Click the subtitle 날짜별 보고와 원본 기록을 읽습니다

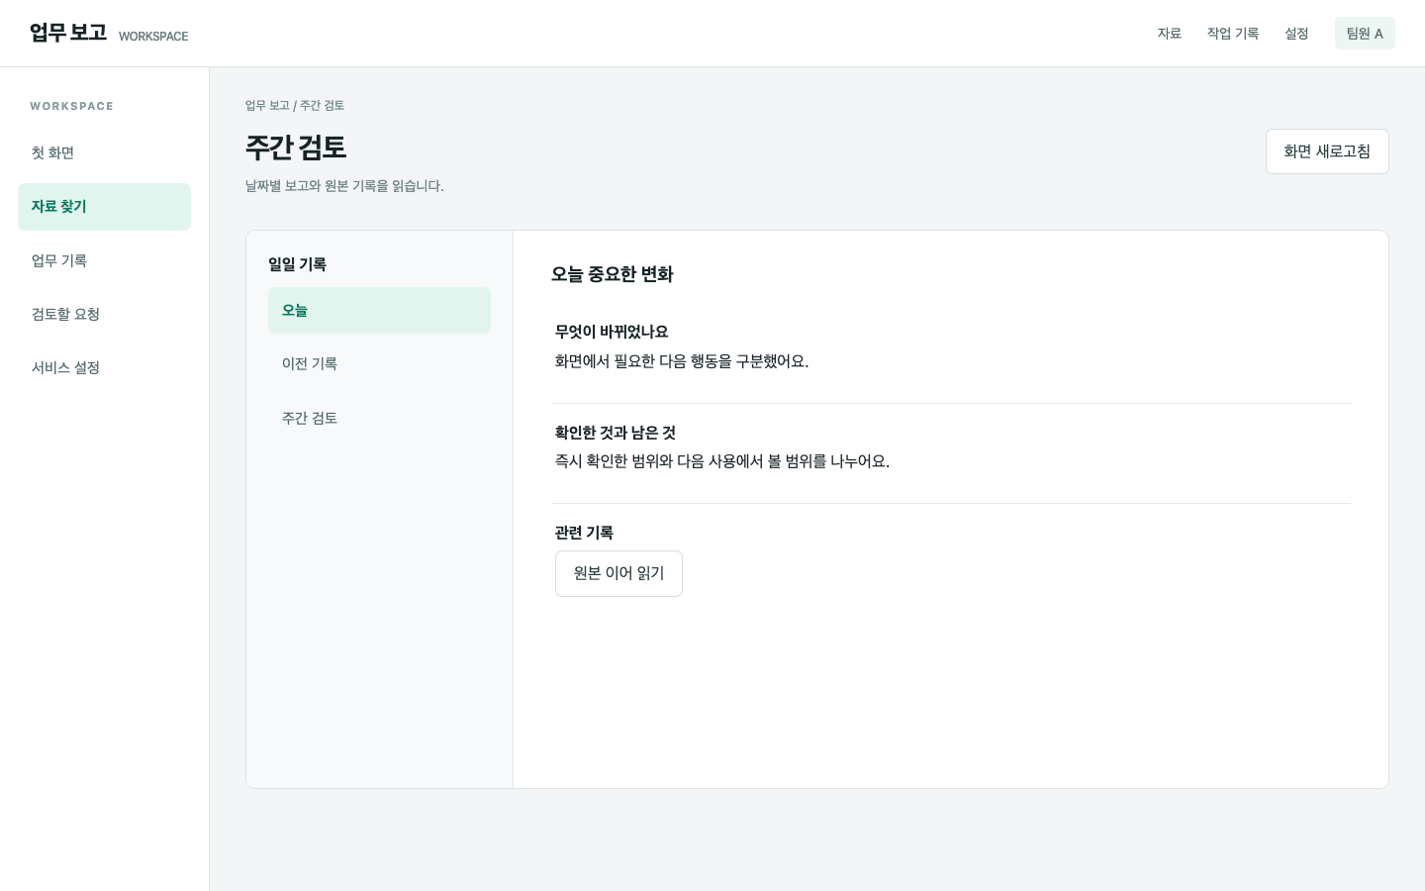pyautogui.click(x=344, y=186)
